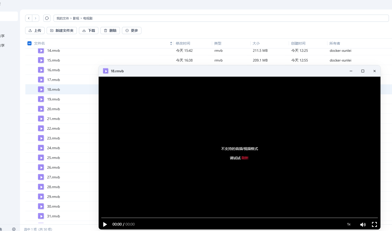Mute the video player volume
Screen dimensions: 392x231
pos(363,225)
